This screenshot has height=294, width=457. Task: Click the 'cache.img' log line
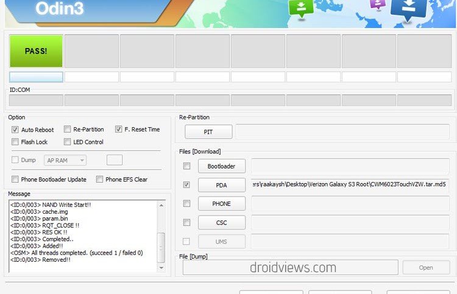tap(39, 212)
